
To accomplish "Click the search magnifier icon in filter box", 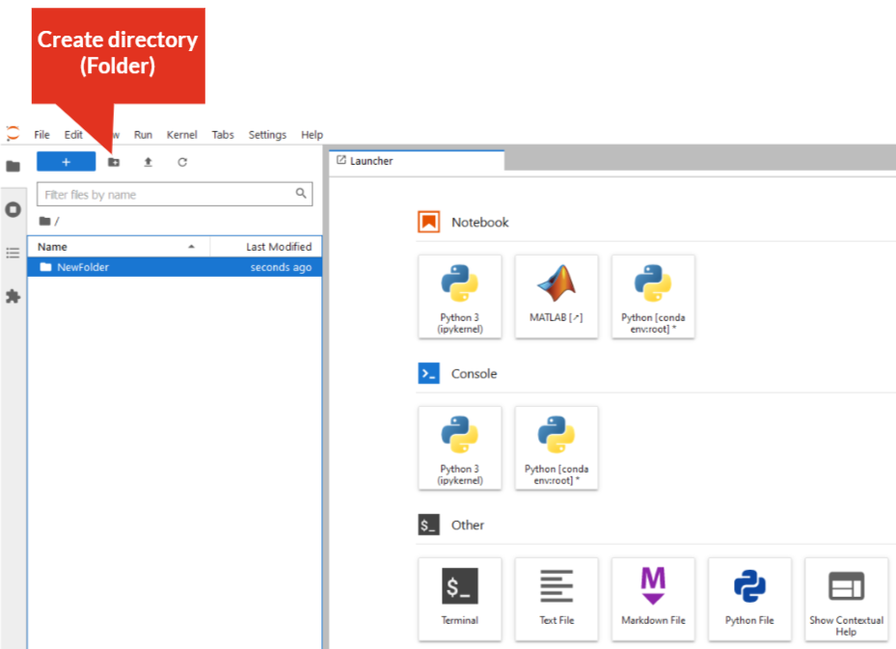I will 301,194.
